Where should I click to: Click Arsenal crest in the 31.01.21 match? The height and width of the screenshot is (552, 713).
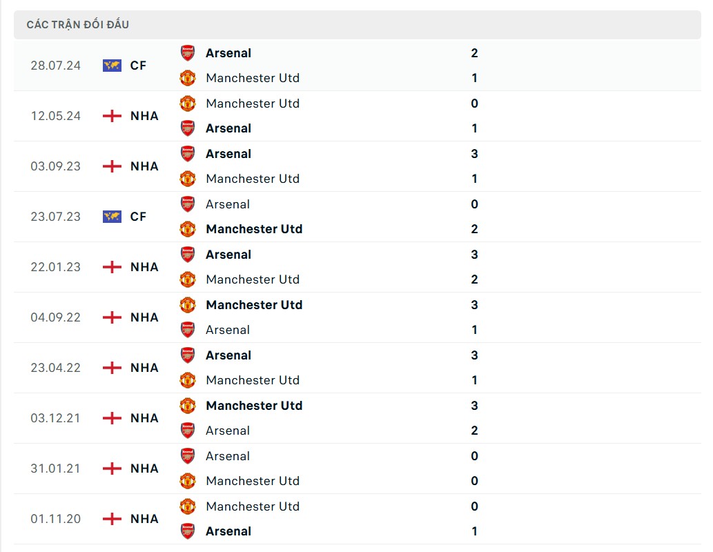(x=188, y=456)
